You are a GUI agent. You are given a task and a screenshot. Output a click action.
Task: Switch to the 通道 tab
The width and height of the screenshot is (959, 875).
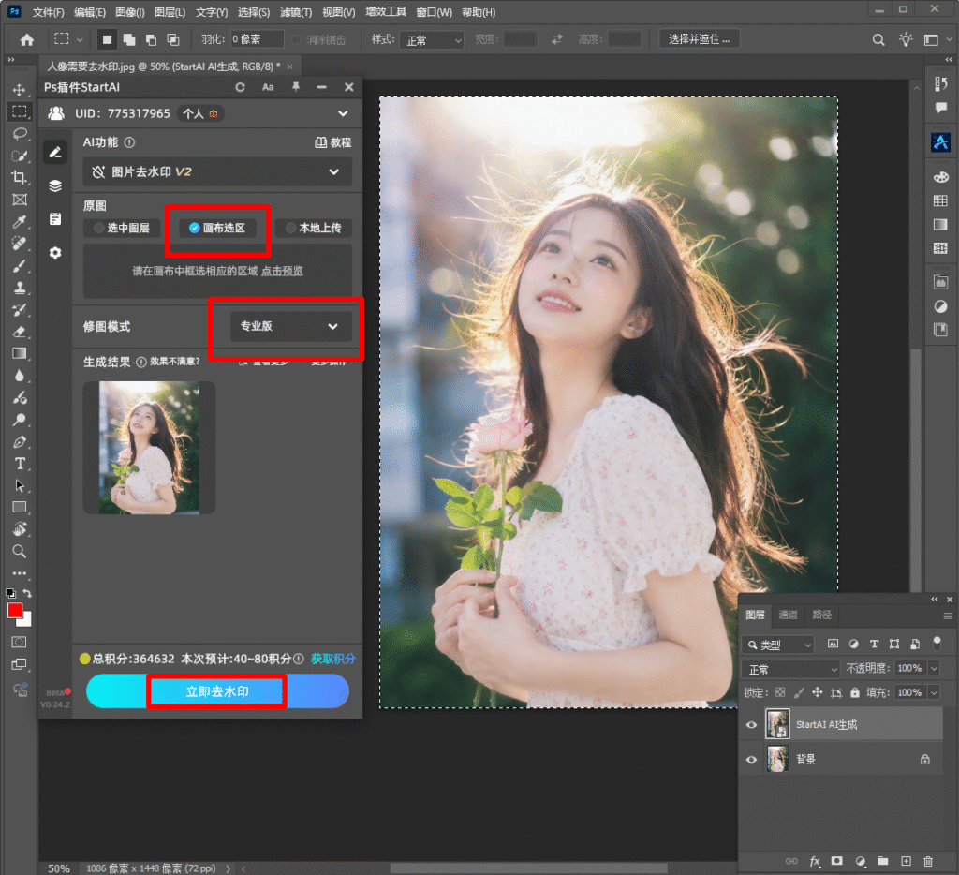tap(788, 615)
